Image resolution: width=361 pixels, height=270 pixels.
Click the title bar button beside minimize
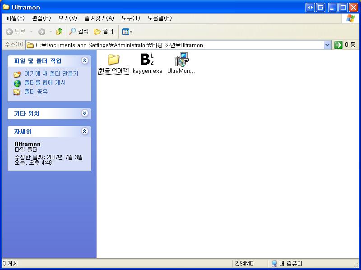[320, 8]
